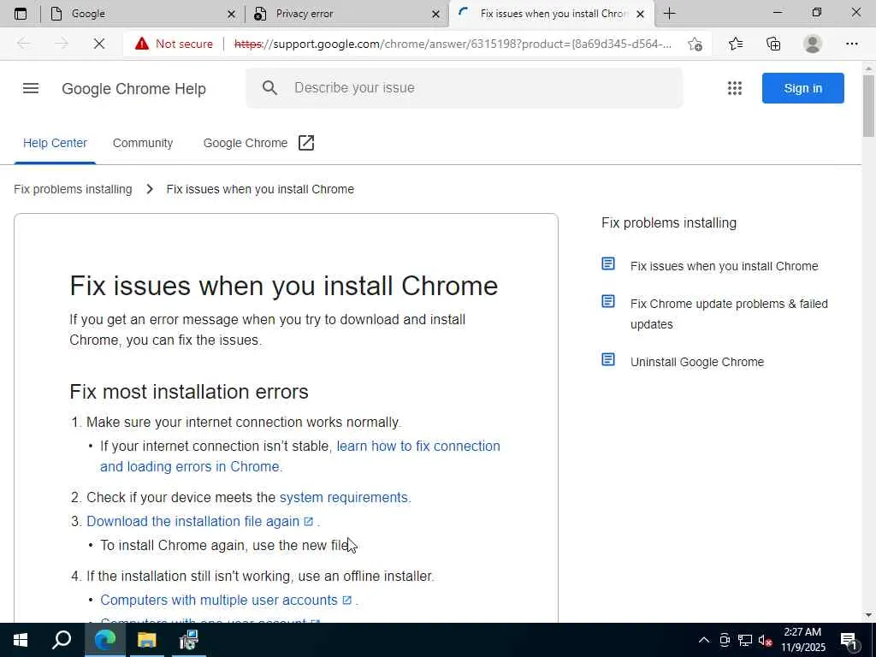The width and height of the screenshot is (876, 657).
Task: Open the taskbar clock and date
Action: 802,640
